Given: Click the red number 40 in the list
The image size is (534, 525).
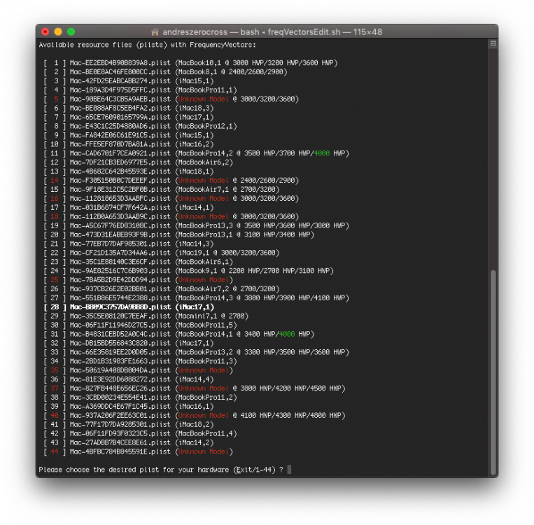Looking at the screenshot, I should coord(55,415).
